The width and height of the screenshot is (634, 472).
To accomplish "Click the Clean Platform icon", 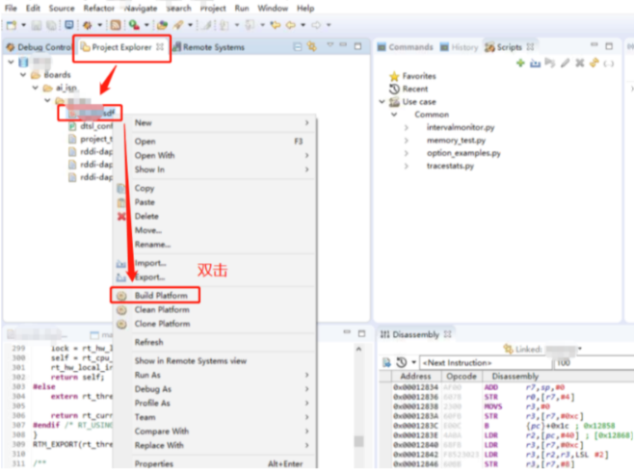I will click(122, 309).
